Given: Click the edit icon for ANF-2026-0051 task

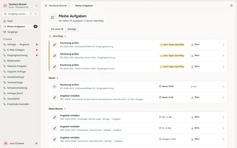Looking at the screenshot, I should coord(54,128).
